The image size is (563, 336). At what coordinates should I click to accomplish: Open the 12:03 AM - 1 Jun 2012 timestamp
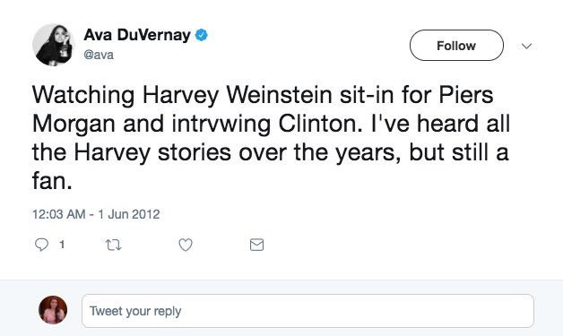(96, 214)
